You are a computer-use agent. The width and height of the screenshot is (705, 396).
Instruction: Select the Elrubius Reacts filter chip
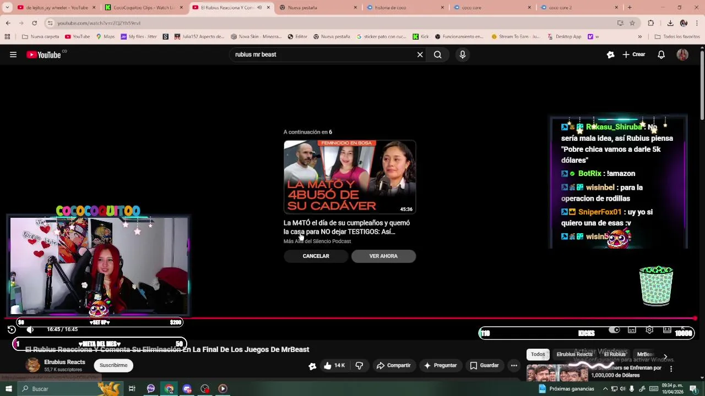click(x=574, y=354)
